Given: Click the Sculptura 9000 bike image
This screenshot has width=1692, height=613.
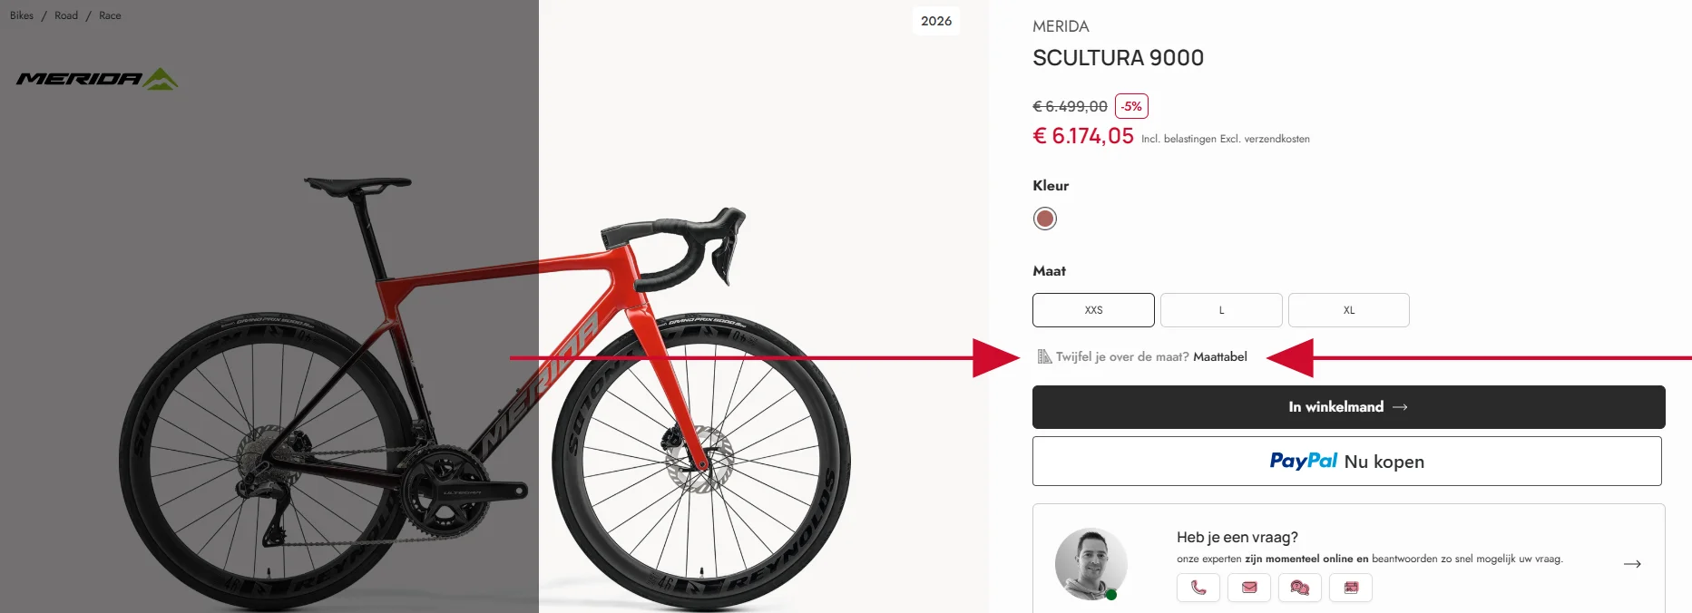Looking at the screenshot, I should point(485,390).
